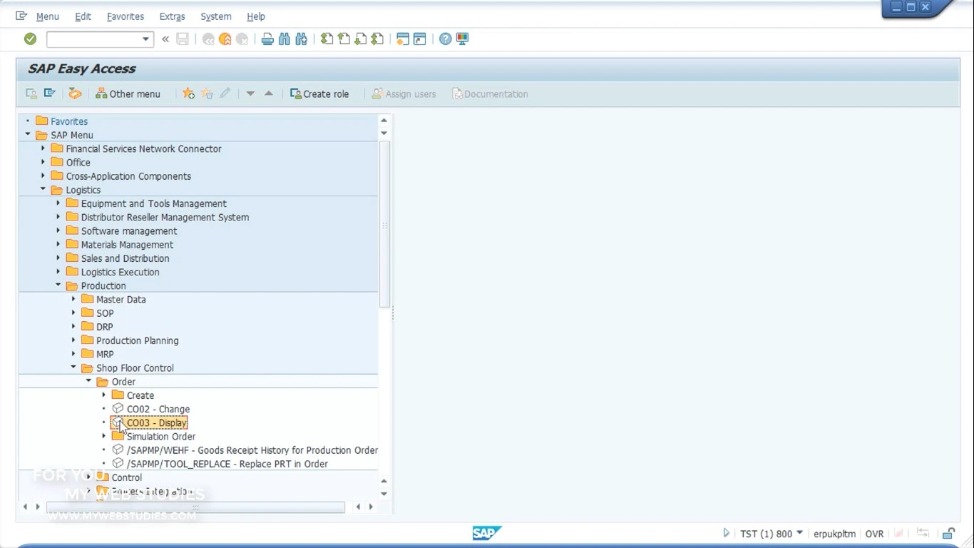Open the command field dropdown arrow
This screenshot has height=548, width=974.
pos(145,39)
